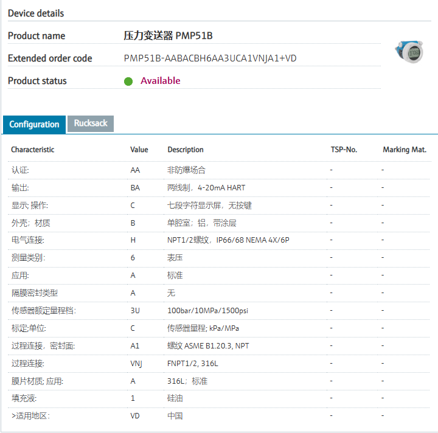Click the BA value in the 输出 row
438x433 pixels.
coord(135,188)
